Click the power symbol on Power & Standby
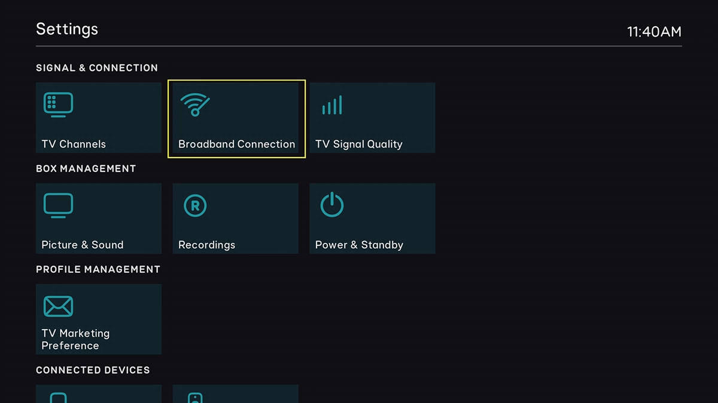 coord(331,205)
